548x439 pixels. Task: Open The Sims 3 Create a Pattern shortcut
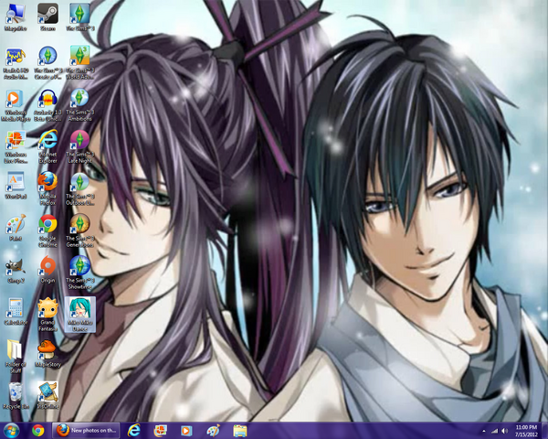[47, 63]
